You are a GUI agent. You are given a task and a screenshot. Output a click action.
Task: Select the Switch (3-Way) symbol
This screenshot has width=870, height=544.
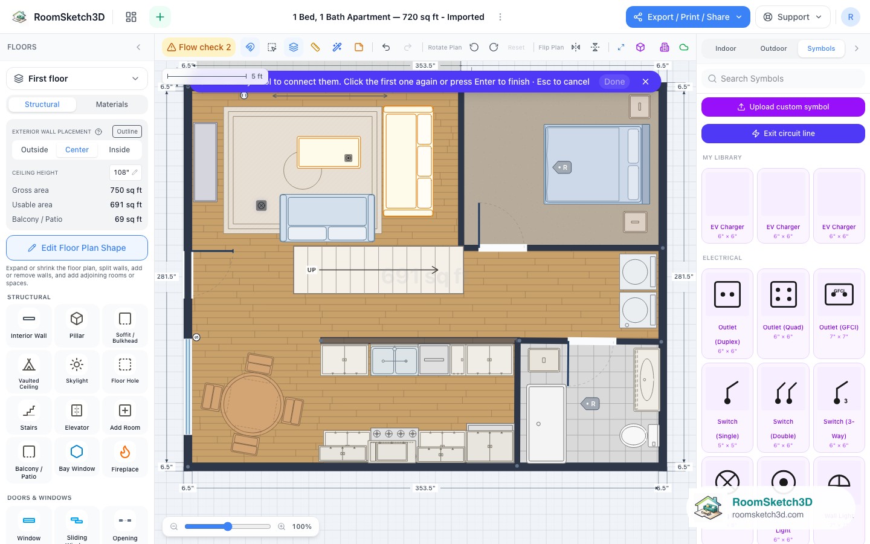[839, 407]
